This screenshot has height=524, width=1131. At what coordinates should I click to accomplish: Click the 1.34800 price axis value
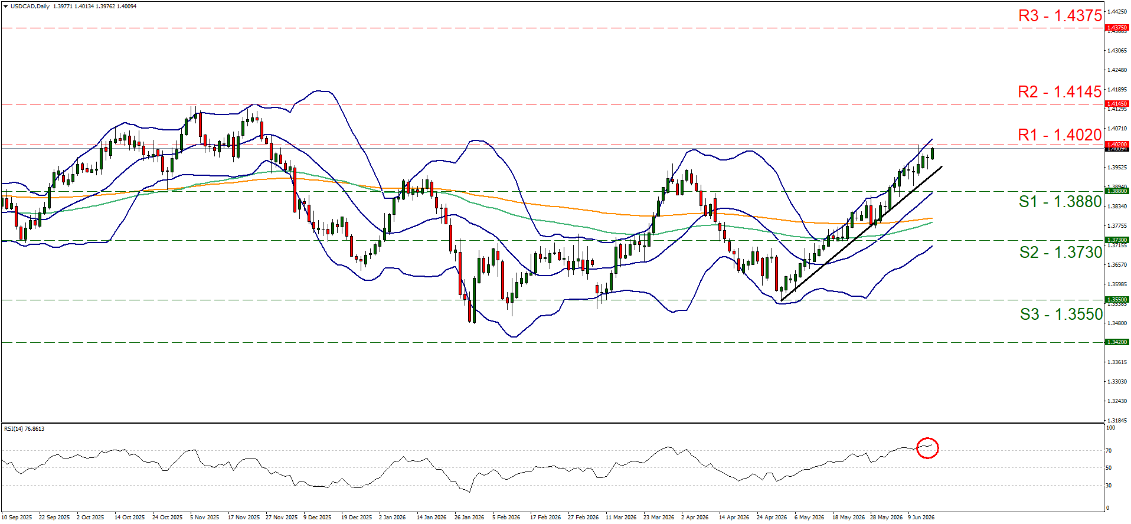tap(1117, 323)
